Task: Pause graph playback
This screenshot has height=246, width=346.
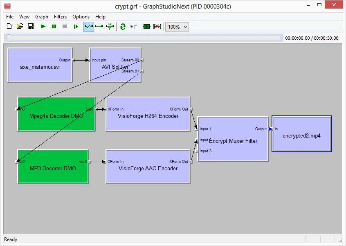Action: click(54, 26)
